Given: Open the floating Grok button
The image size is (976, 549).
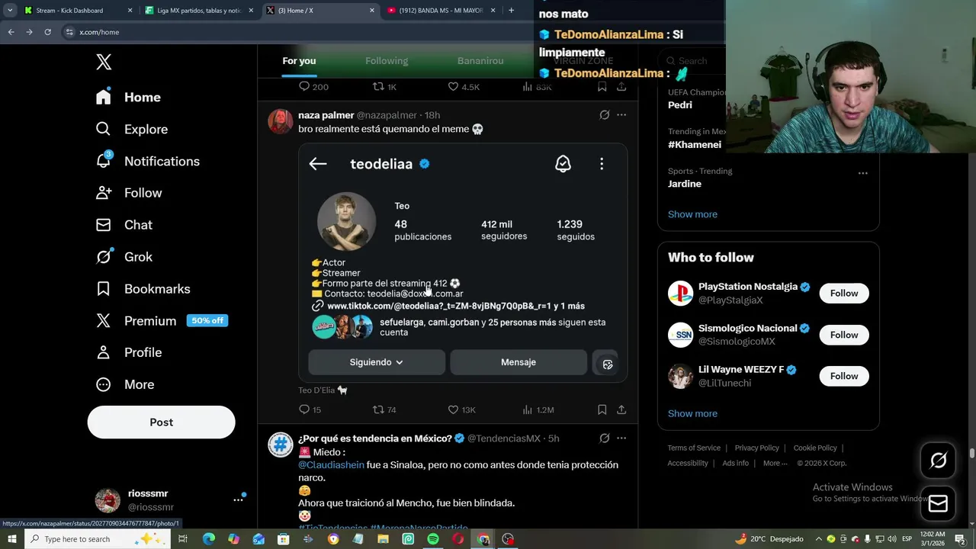Looking at the screenshot, I should tap(938, 460).
